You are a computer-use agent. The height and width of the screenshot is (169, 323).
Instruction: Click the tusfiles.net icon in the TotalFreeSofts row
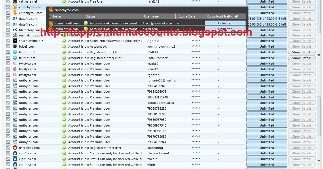click(15, 58)
